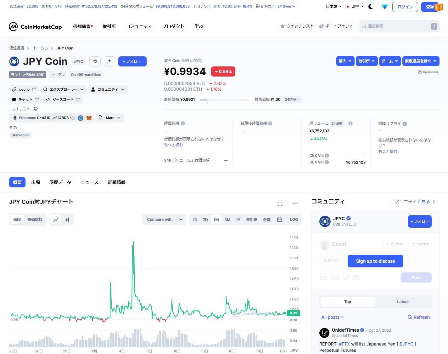Screen dimensions: 448x354
Task: Enable dark mode with the moon toggle
Action: tap(370, 6)
